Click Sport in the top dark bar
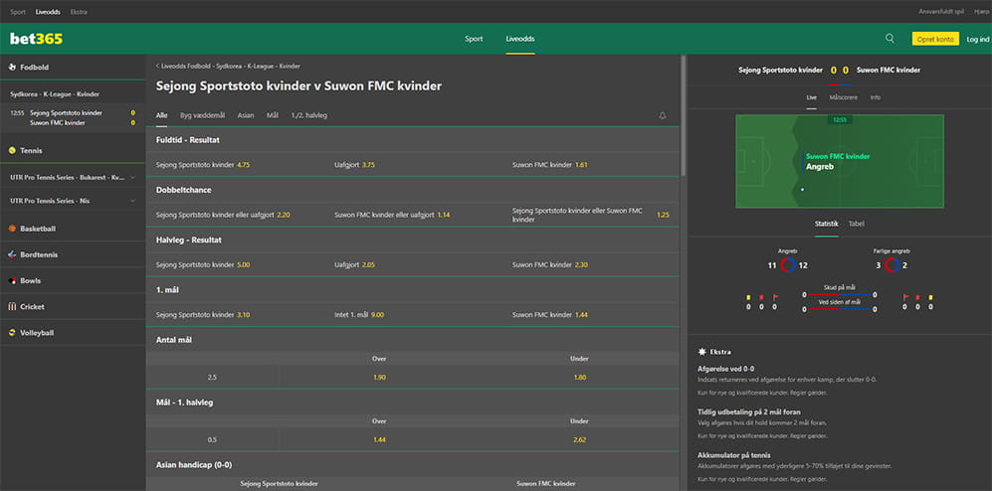 tap(18, 12)
